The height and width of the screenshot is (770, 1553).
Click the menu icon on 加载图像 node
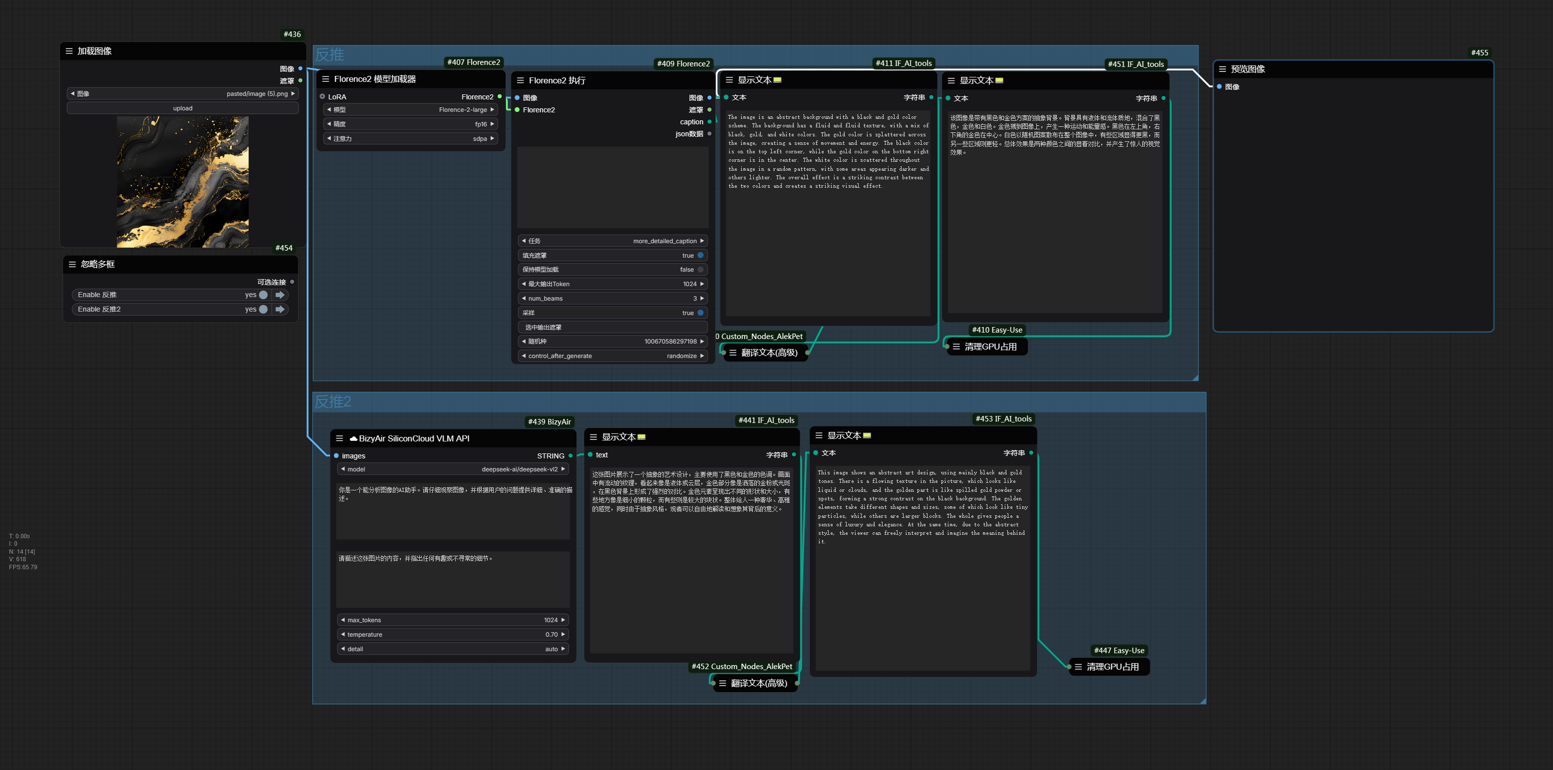tap(69, 51)
